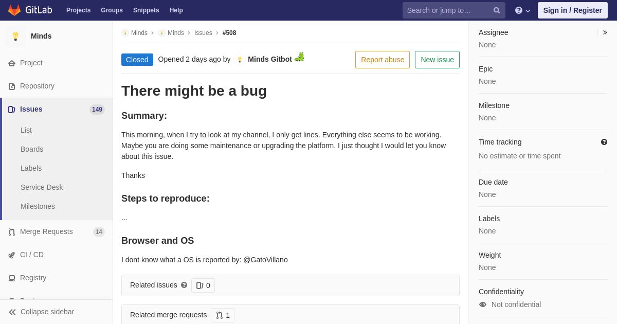Open the Projects menu
Image resolution: width=617 pixels, height=324 pixels.
click(78, 10)
